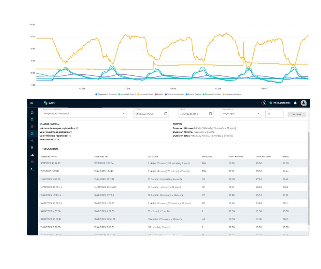This screenshot has width=321, height=269.
Task: Open the phone contact sidebar icon
Action: coord(32,169)
